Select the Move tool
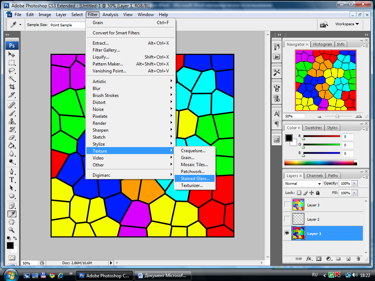 click(12, 55)
